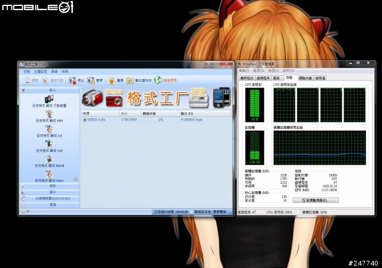Switch to 網路功能 tab in Task Manager
The height and width of the screenshot is (268, 382).
[x=306, y=78]
